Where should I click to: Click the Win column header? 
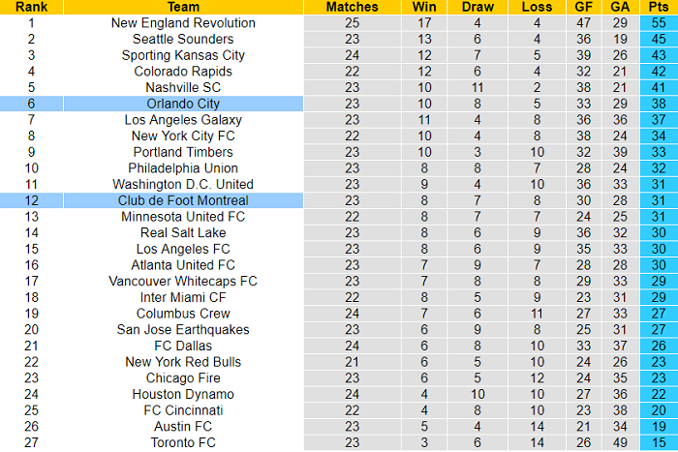pyautogui.click(x=423, y=7)
